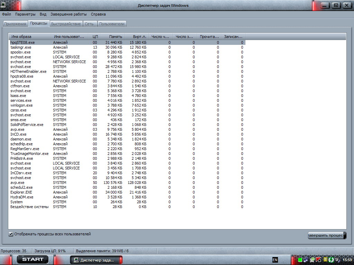Open the Завершение работы menu
The width and height of the screenshot is (354, 265).
point(68,14)
